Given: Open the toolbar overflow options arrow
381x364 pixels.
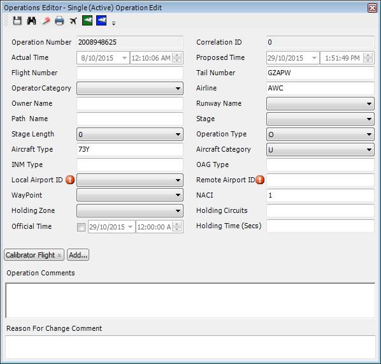Looking at the screenshot, I should (x=113, y=24).
